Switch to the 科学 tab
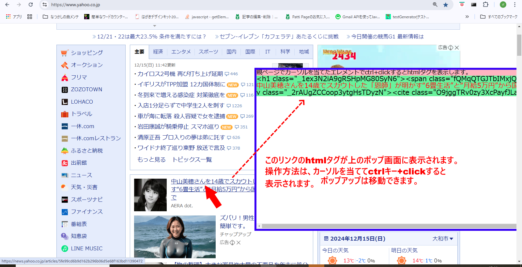 pyautogui.click(x=285, y=52)
